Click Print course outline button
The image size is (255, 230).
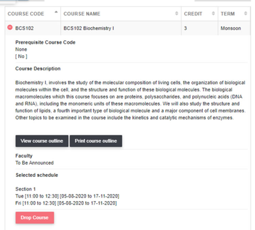point(96,141)
